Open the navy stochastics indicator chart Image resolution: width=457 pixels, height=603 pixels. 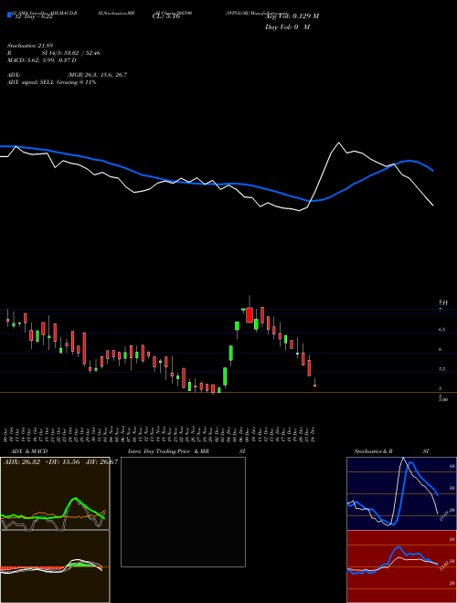point(401,493)
